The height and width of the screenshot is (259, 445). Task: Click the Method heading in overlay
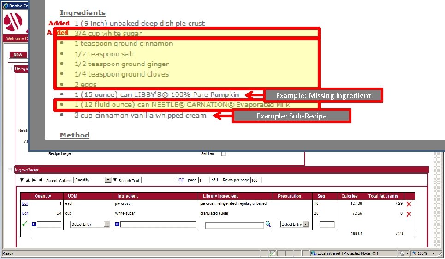(x=75, y=135)
